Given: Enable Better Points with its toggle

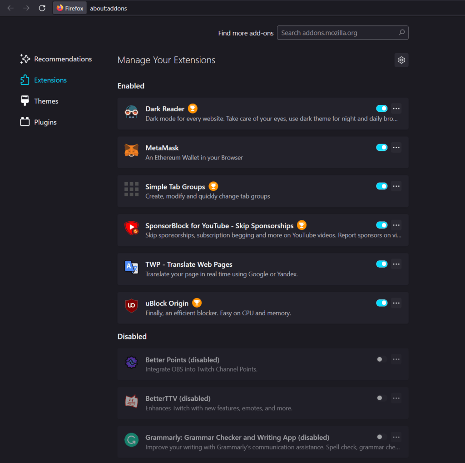Looking at the screenshot, I should 381,359.
